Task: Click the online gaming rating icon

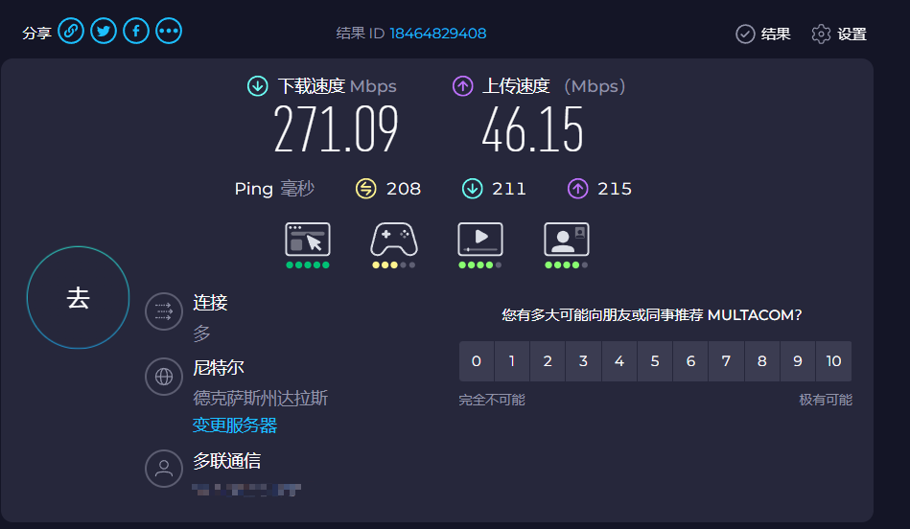Action: 394,240
